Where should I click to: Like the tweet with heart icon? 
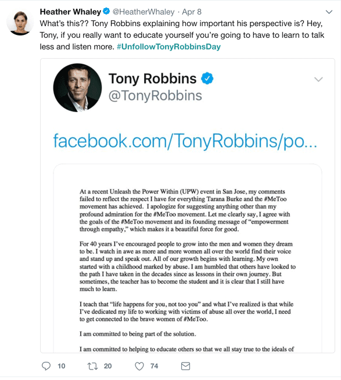139,366
